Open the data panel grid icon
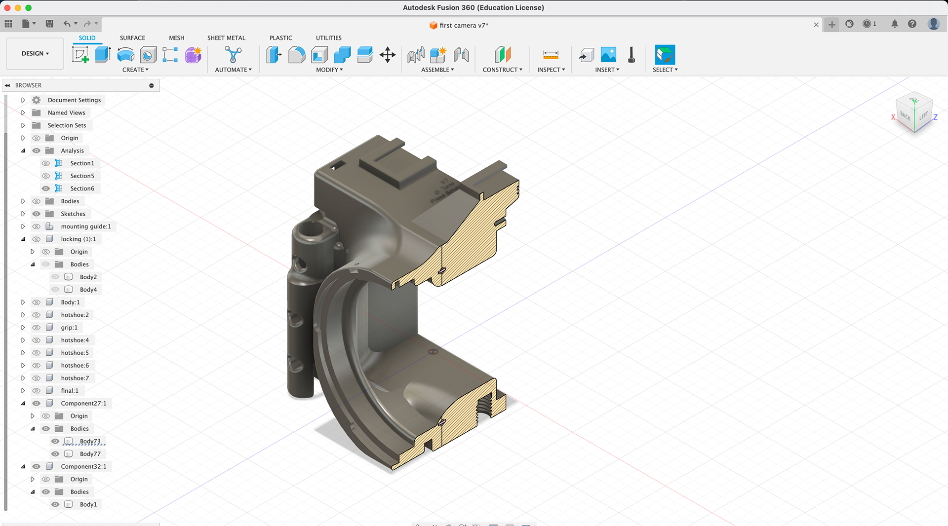 click(8, 23)
